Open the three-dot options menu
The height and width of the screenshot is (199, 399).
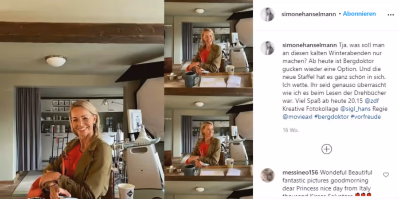click(x=391, y=15)
